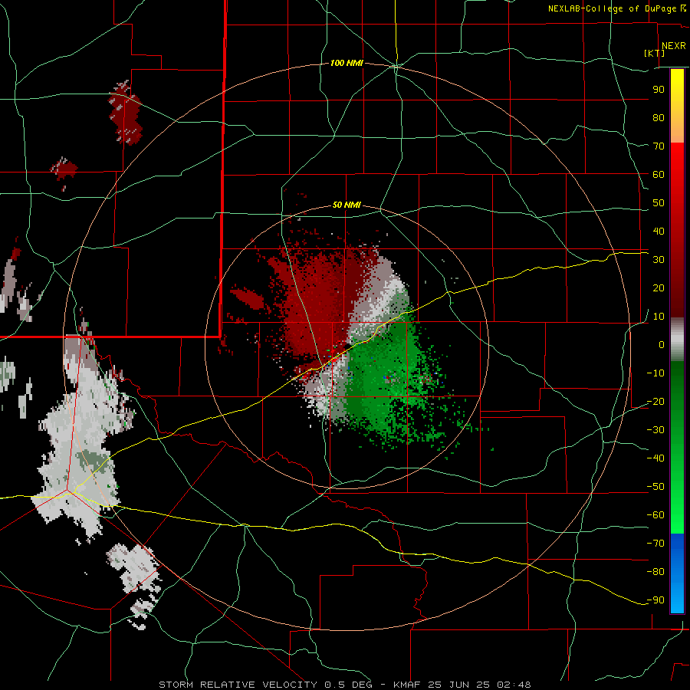Screen dimensions: 690x690
Task: Click the [KT] units label
Action: (655, 53)
